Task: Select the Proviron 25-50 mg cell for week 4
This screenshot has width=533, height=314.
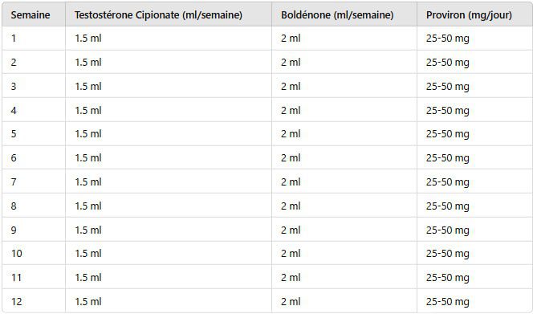Action: click(474, 110)
